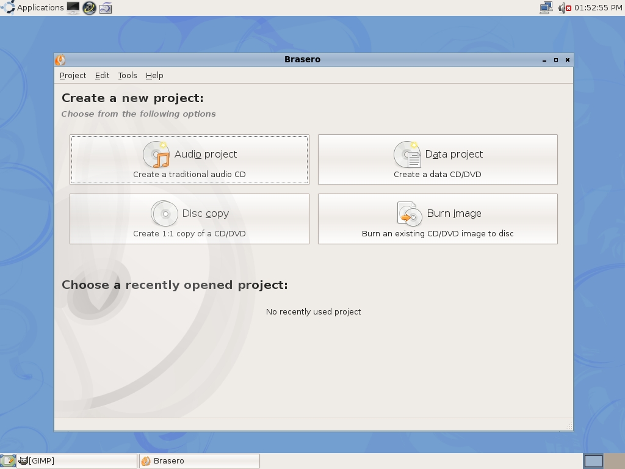625x469 pixels.
Task: Click the Brasero flame icon in title bar
Action: point(60,60)
